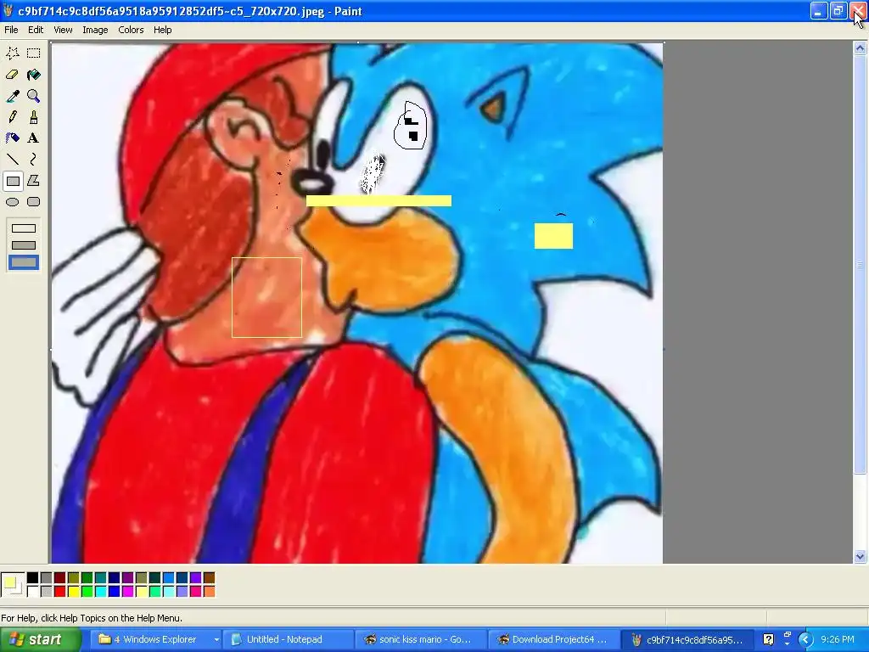Pick the pure blue palette color
869x652 pixels.
click(x=115, y=592)
